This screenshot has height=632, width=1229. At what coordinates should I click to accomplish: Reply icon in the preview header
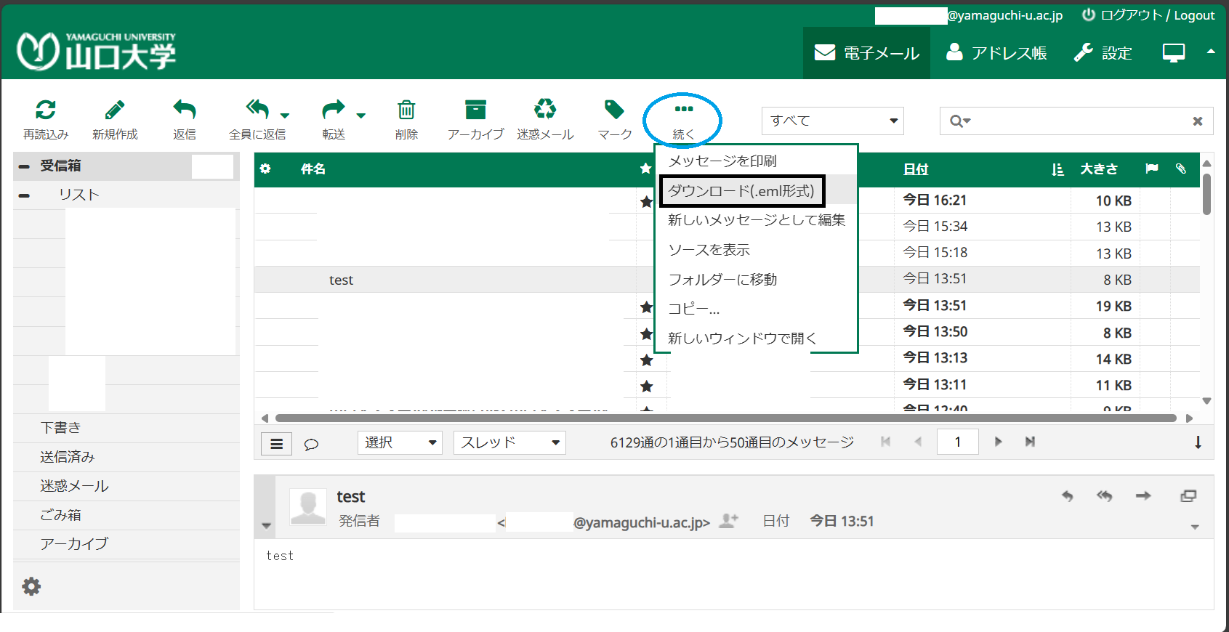click(1067, 496)
